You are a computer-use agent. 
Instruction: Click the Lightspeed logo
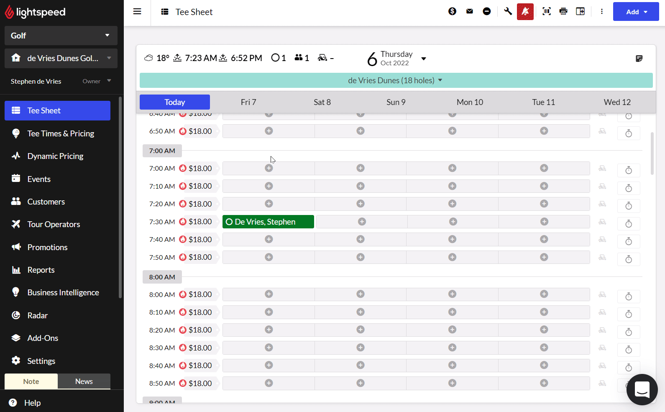[35, 12]
